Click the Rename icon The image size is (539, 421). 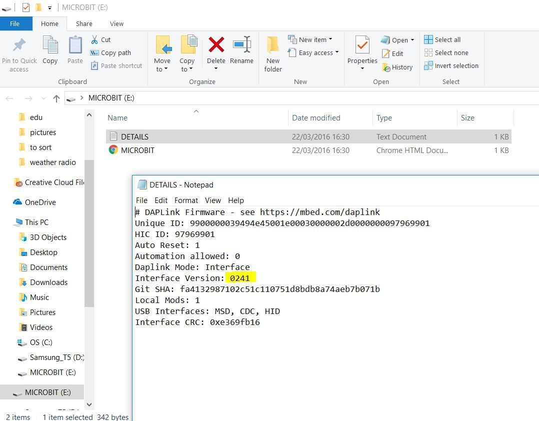point(242,44)
